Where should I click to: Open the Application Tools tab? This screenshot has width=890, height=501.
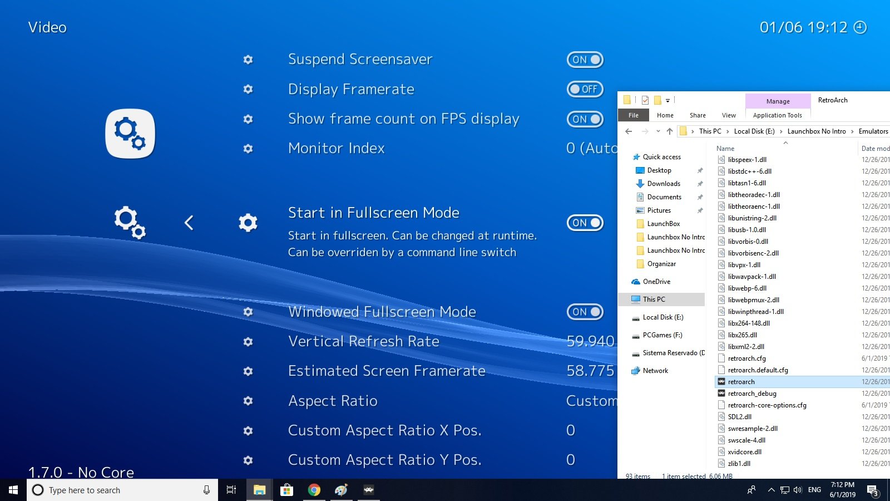pos(778,115)
